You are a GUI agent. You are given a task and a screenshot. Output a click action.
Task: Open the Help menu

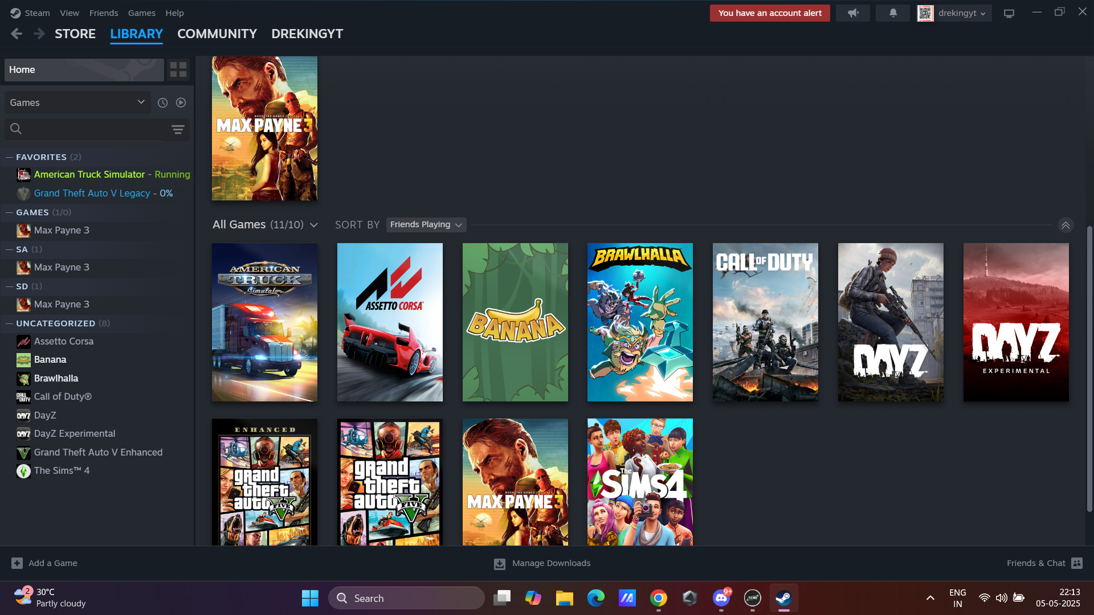pos(174,13)
